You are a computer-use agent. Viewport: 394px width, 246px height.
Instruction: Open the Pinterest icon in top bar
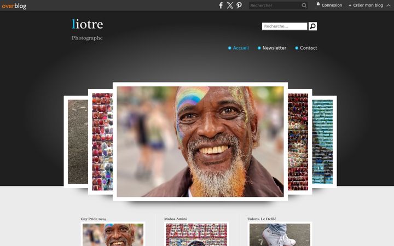pyautogui.click(x=239, y=5)
